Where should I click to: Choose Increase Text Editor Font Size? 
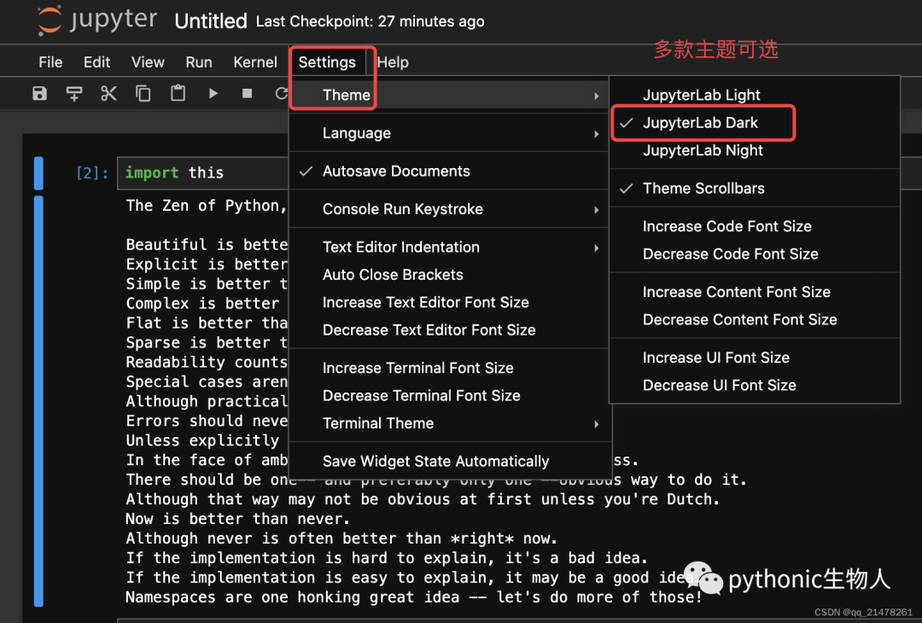click(x=450, y=302)
